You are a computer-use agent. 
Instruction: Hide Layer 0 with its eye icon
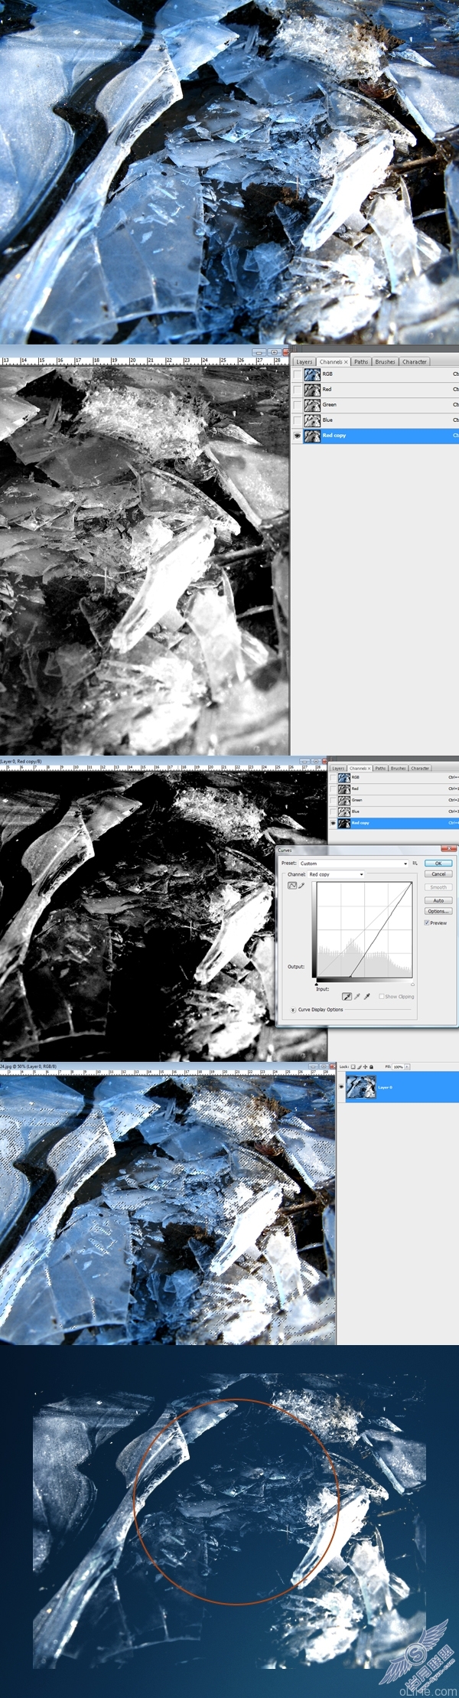pos(341,1087)
